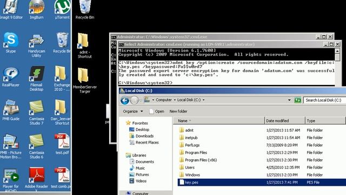Select the key.pes file

pos(262,183)
